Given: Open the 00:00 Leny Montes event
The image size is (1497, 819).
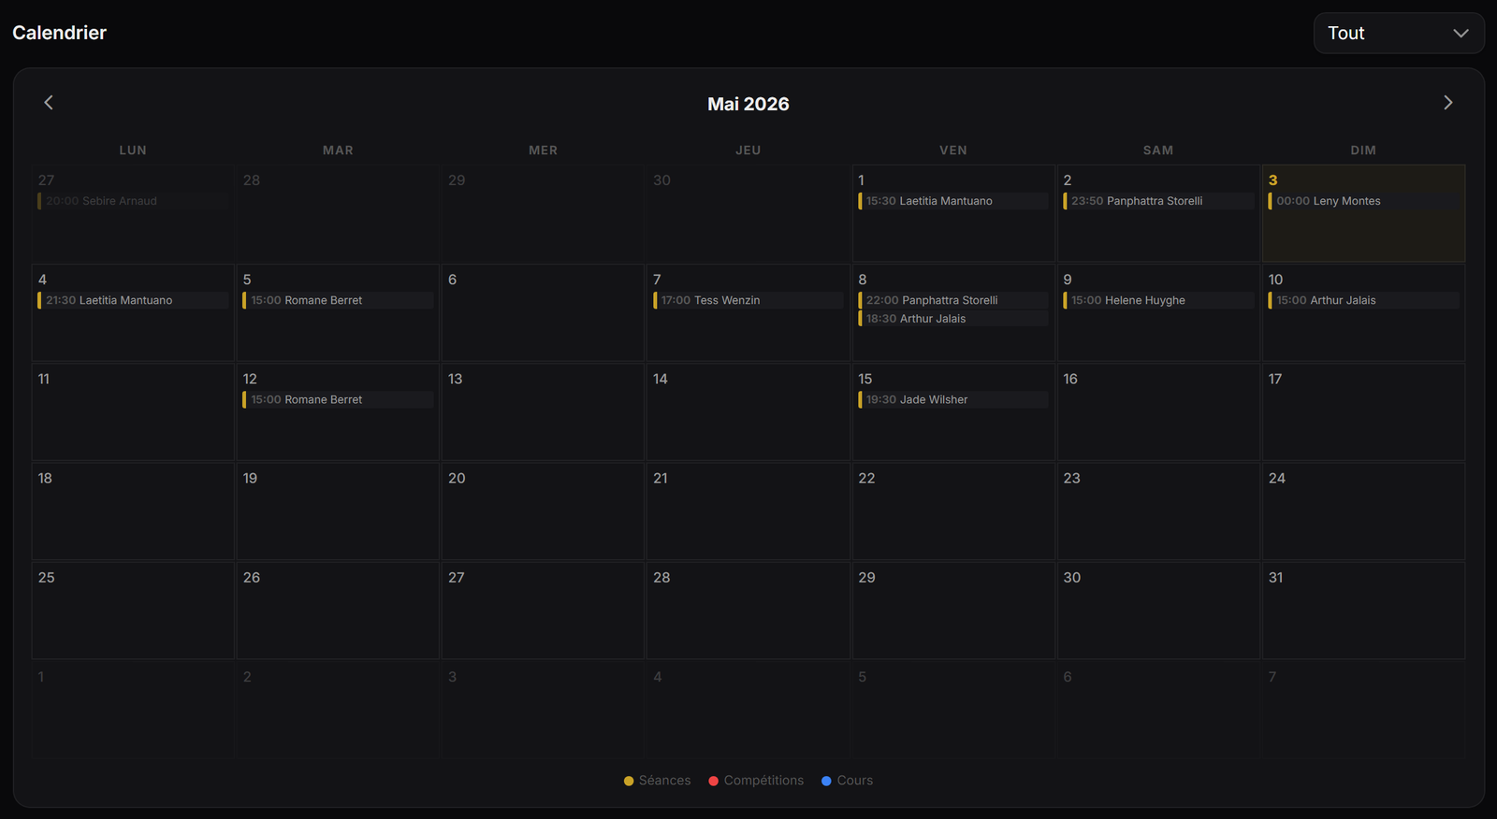Looking at the screenshot, I should (x=1363, y=201).
